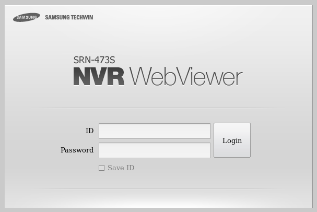Viewport: 317px width, 212px height.
Task: Click the Samsung oval logo
Action: pos(27,17)
